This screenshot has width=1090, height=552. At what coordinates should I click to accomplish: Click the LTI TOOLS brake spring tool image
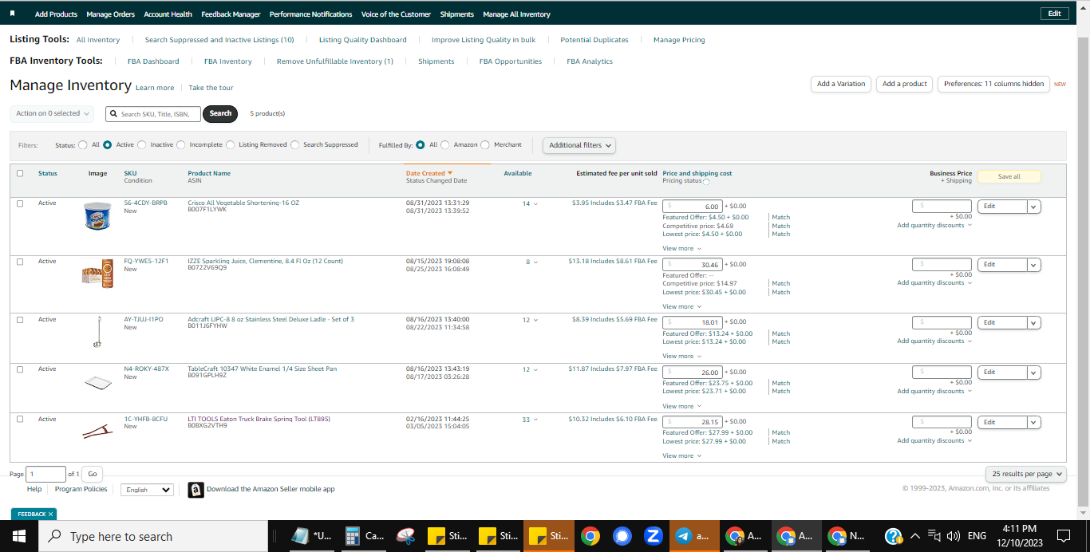coord(97,432)
